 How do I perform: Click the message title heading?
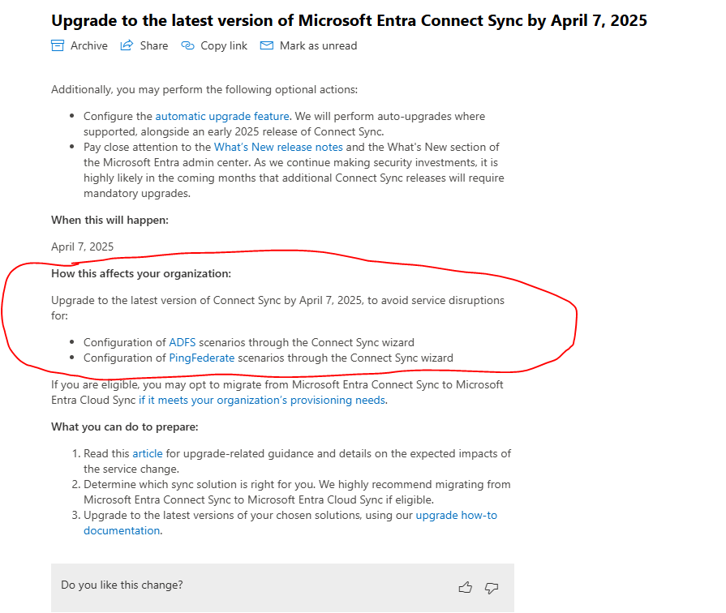[x=349, y=21]
